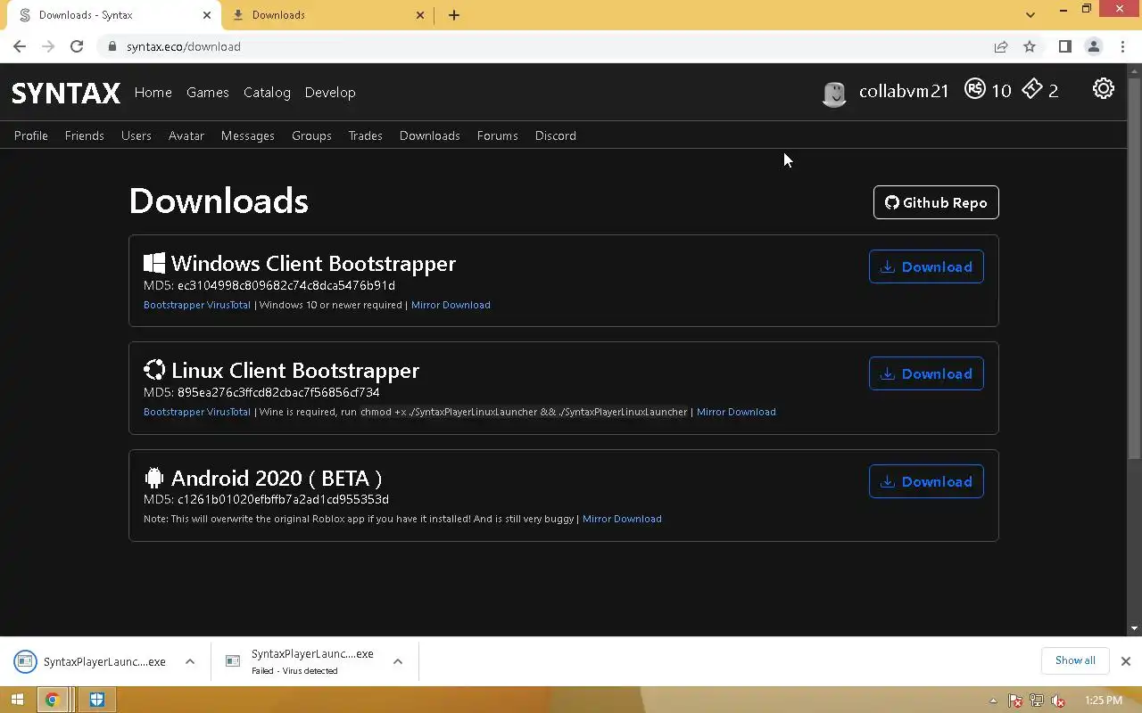Download the Linux Client Bootstrapper

tap(926, 373)
